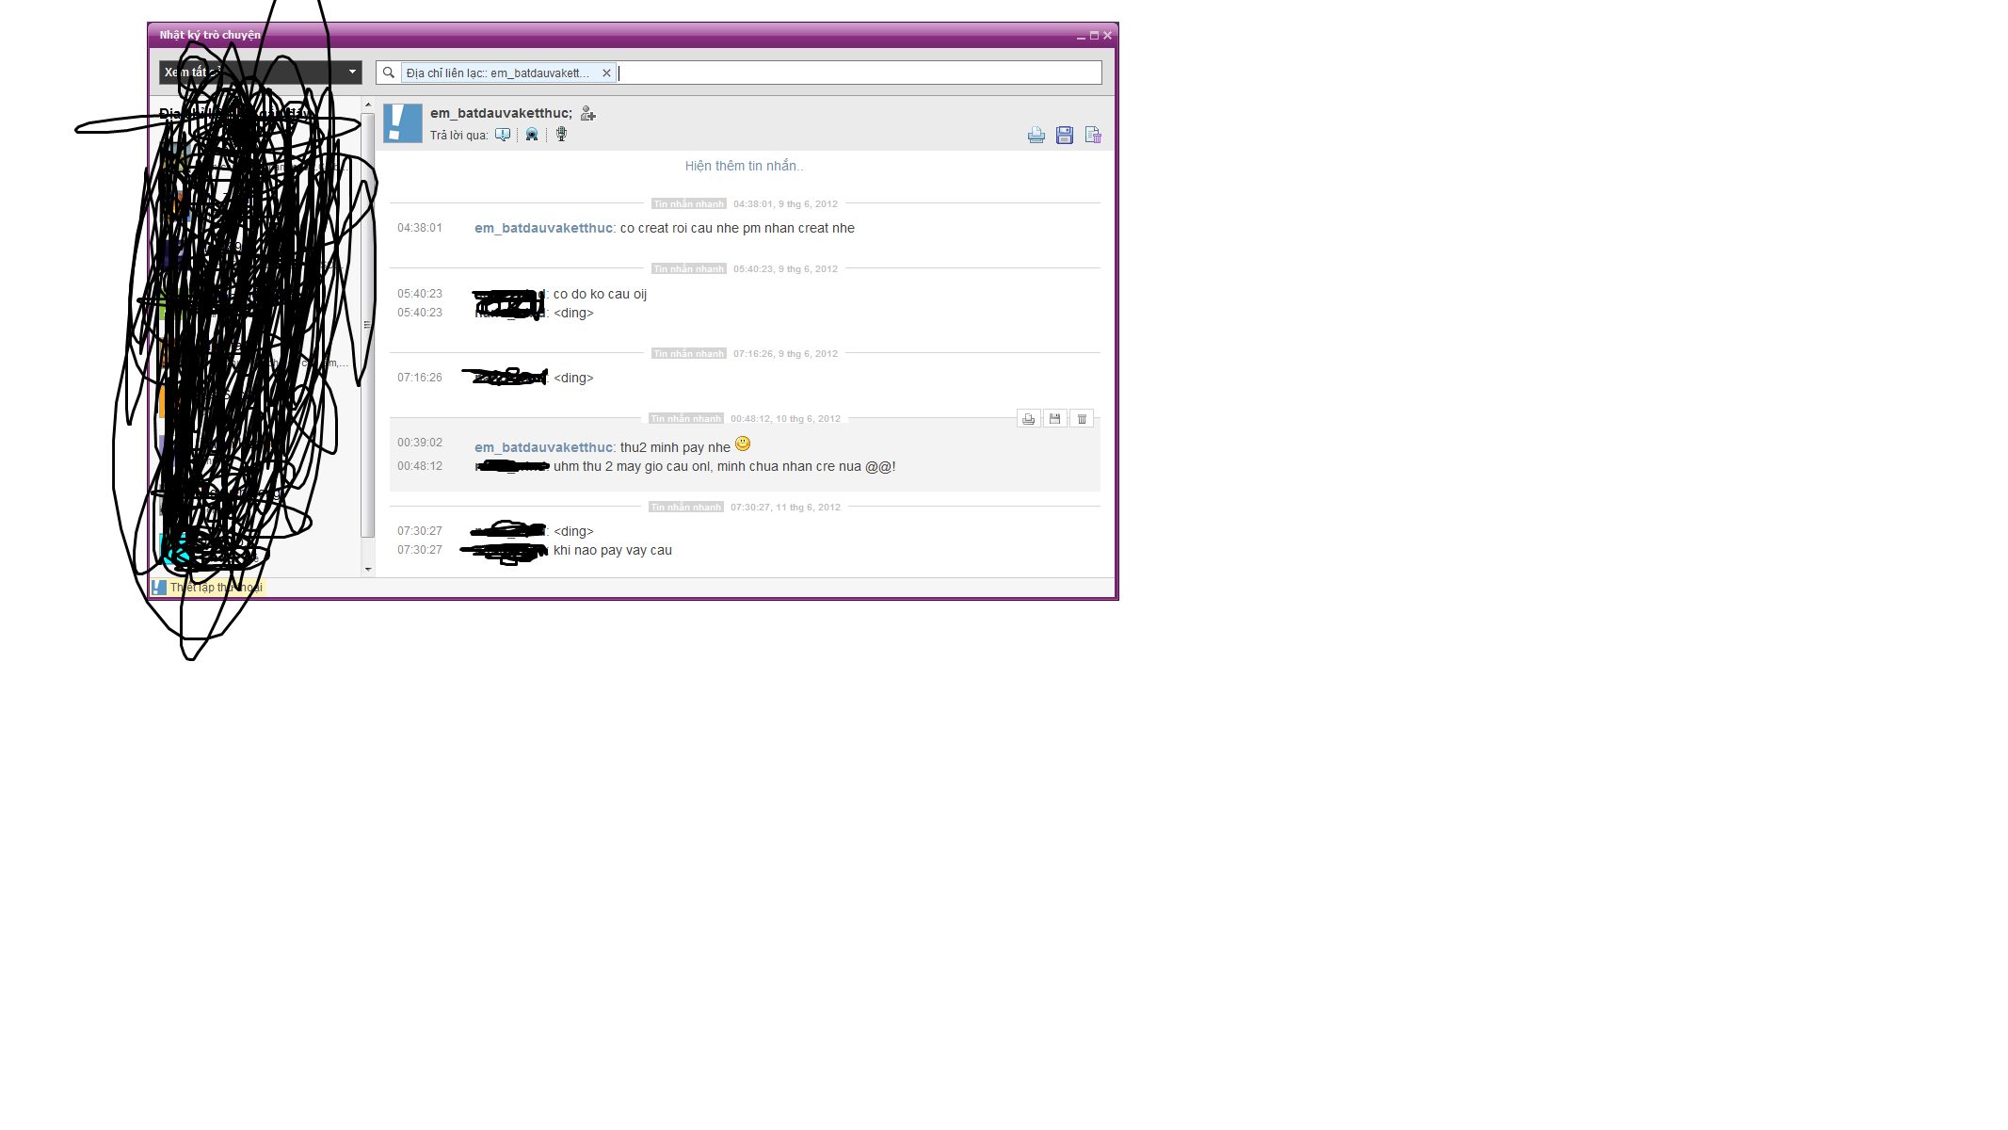The height and width of the screenshot is (1130, 2008).
Task: Save the conversation history with floppy icon
Action: coord(1064,136)
